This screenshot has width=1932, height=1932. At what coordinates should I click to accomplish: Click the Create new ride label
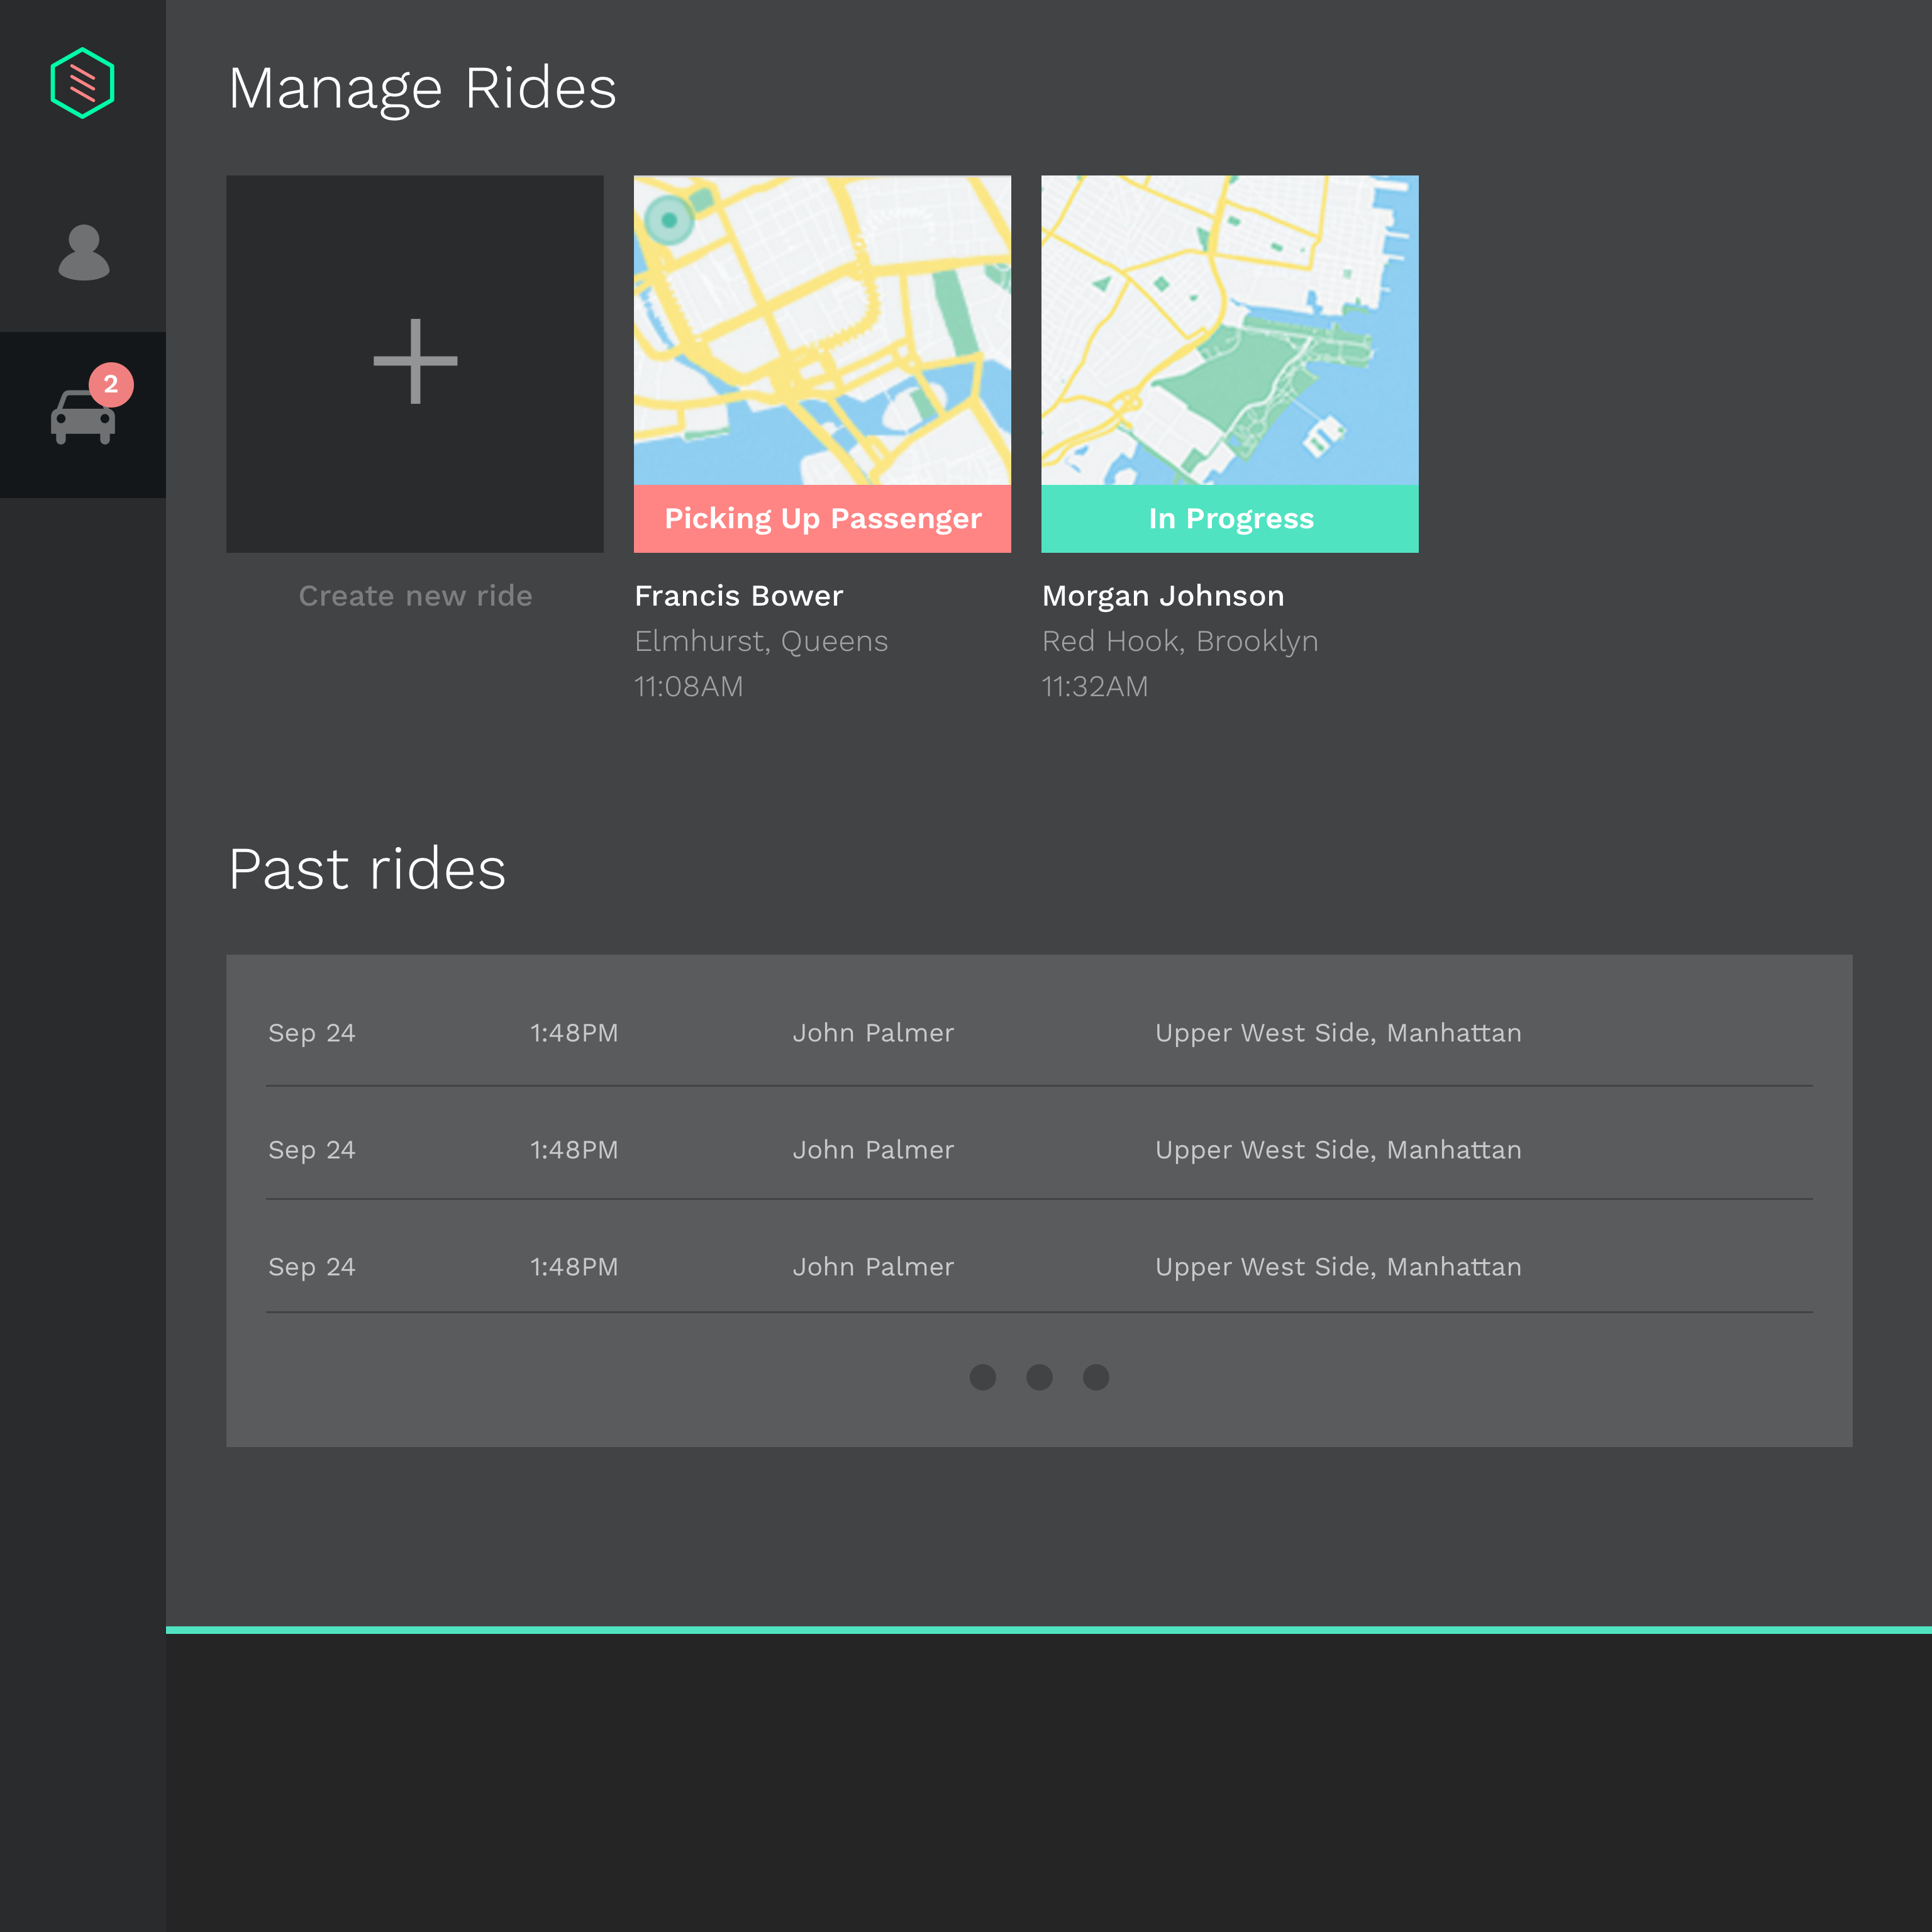[x=415, y=596]
